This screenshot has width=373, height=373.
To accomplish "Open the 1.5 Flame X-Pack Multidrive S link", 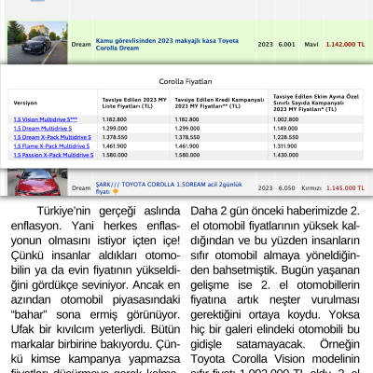I will (x=51, y=146).
